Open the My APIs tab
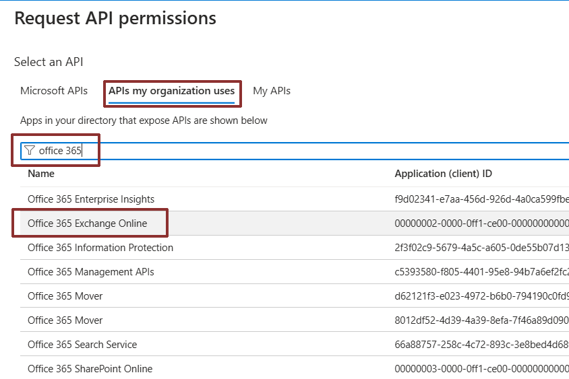The height and width of the screenshot is (379, 569). [272, 91]
